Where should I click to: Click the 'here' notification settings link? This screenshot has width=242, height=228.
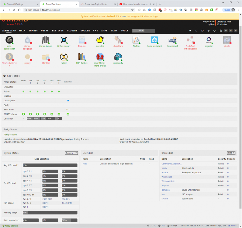[124, 16]
